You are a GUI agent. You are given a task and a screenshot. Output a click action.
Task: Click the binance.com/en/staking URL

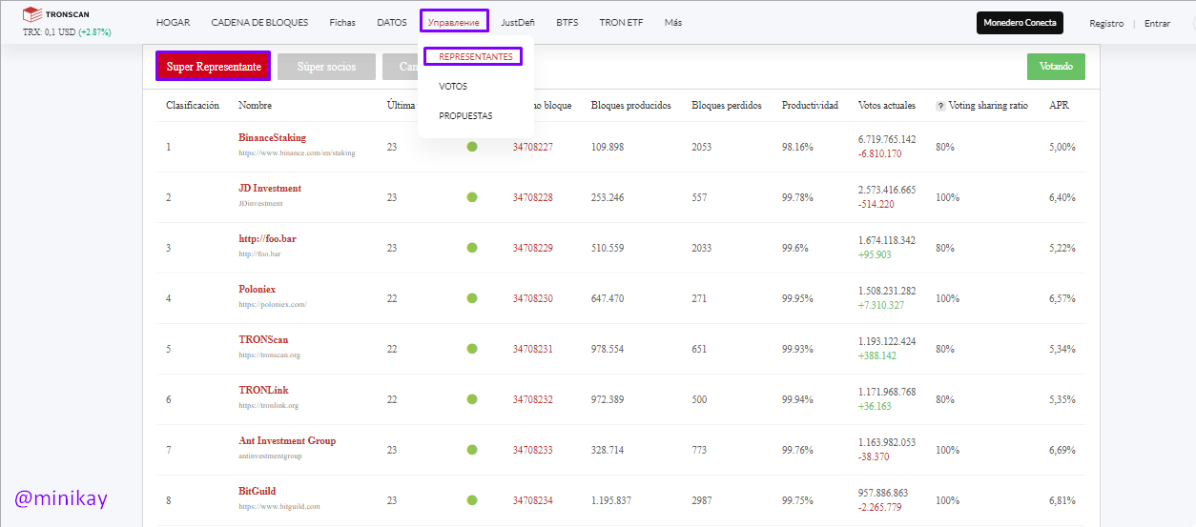pyautogui.click(x=297, y=153)
